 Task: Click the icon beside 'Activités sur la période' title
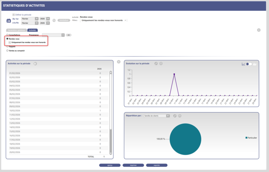pyautogui.click(x=35, y=64)
